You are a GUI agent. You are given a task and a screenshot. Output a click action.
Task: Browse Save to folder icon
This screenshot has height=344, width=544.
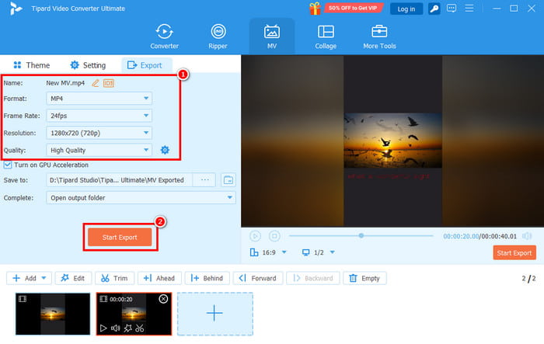pos(228,179)
